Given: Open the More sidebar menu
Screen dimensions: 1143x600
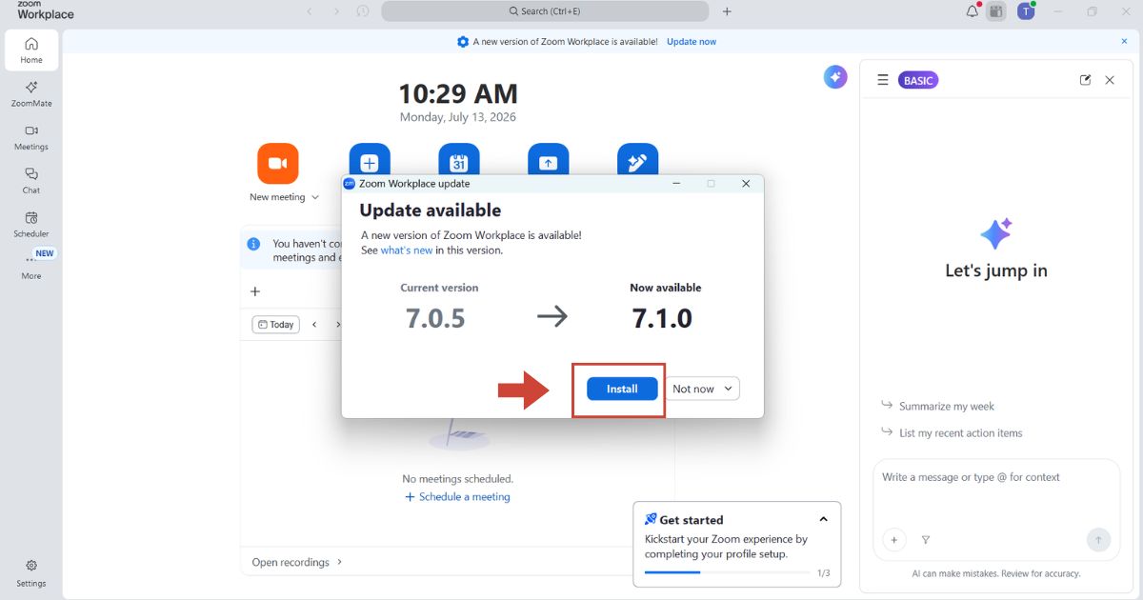Looking at the screenshot, I should tap(31, 267).
